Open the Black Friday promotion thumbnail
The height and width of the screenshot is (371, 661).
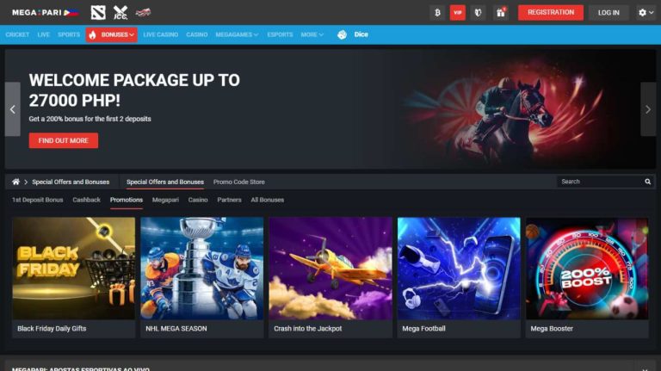(74, 268)
